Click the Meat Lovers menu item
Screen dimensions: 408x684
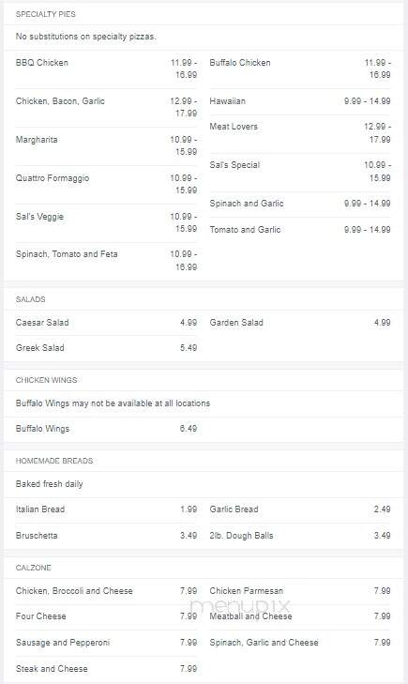pos(234,127)
